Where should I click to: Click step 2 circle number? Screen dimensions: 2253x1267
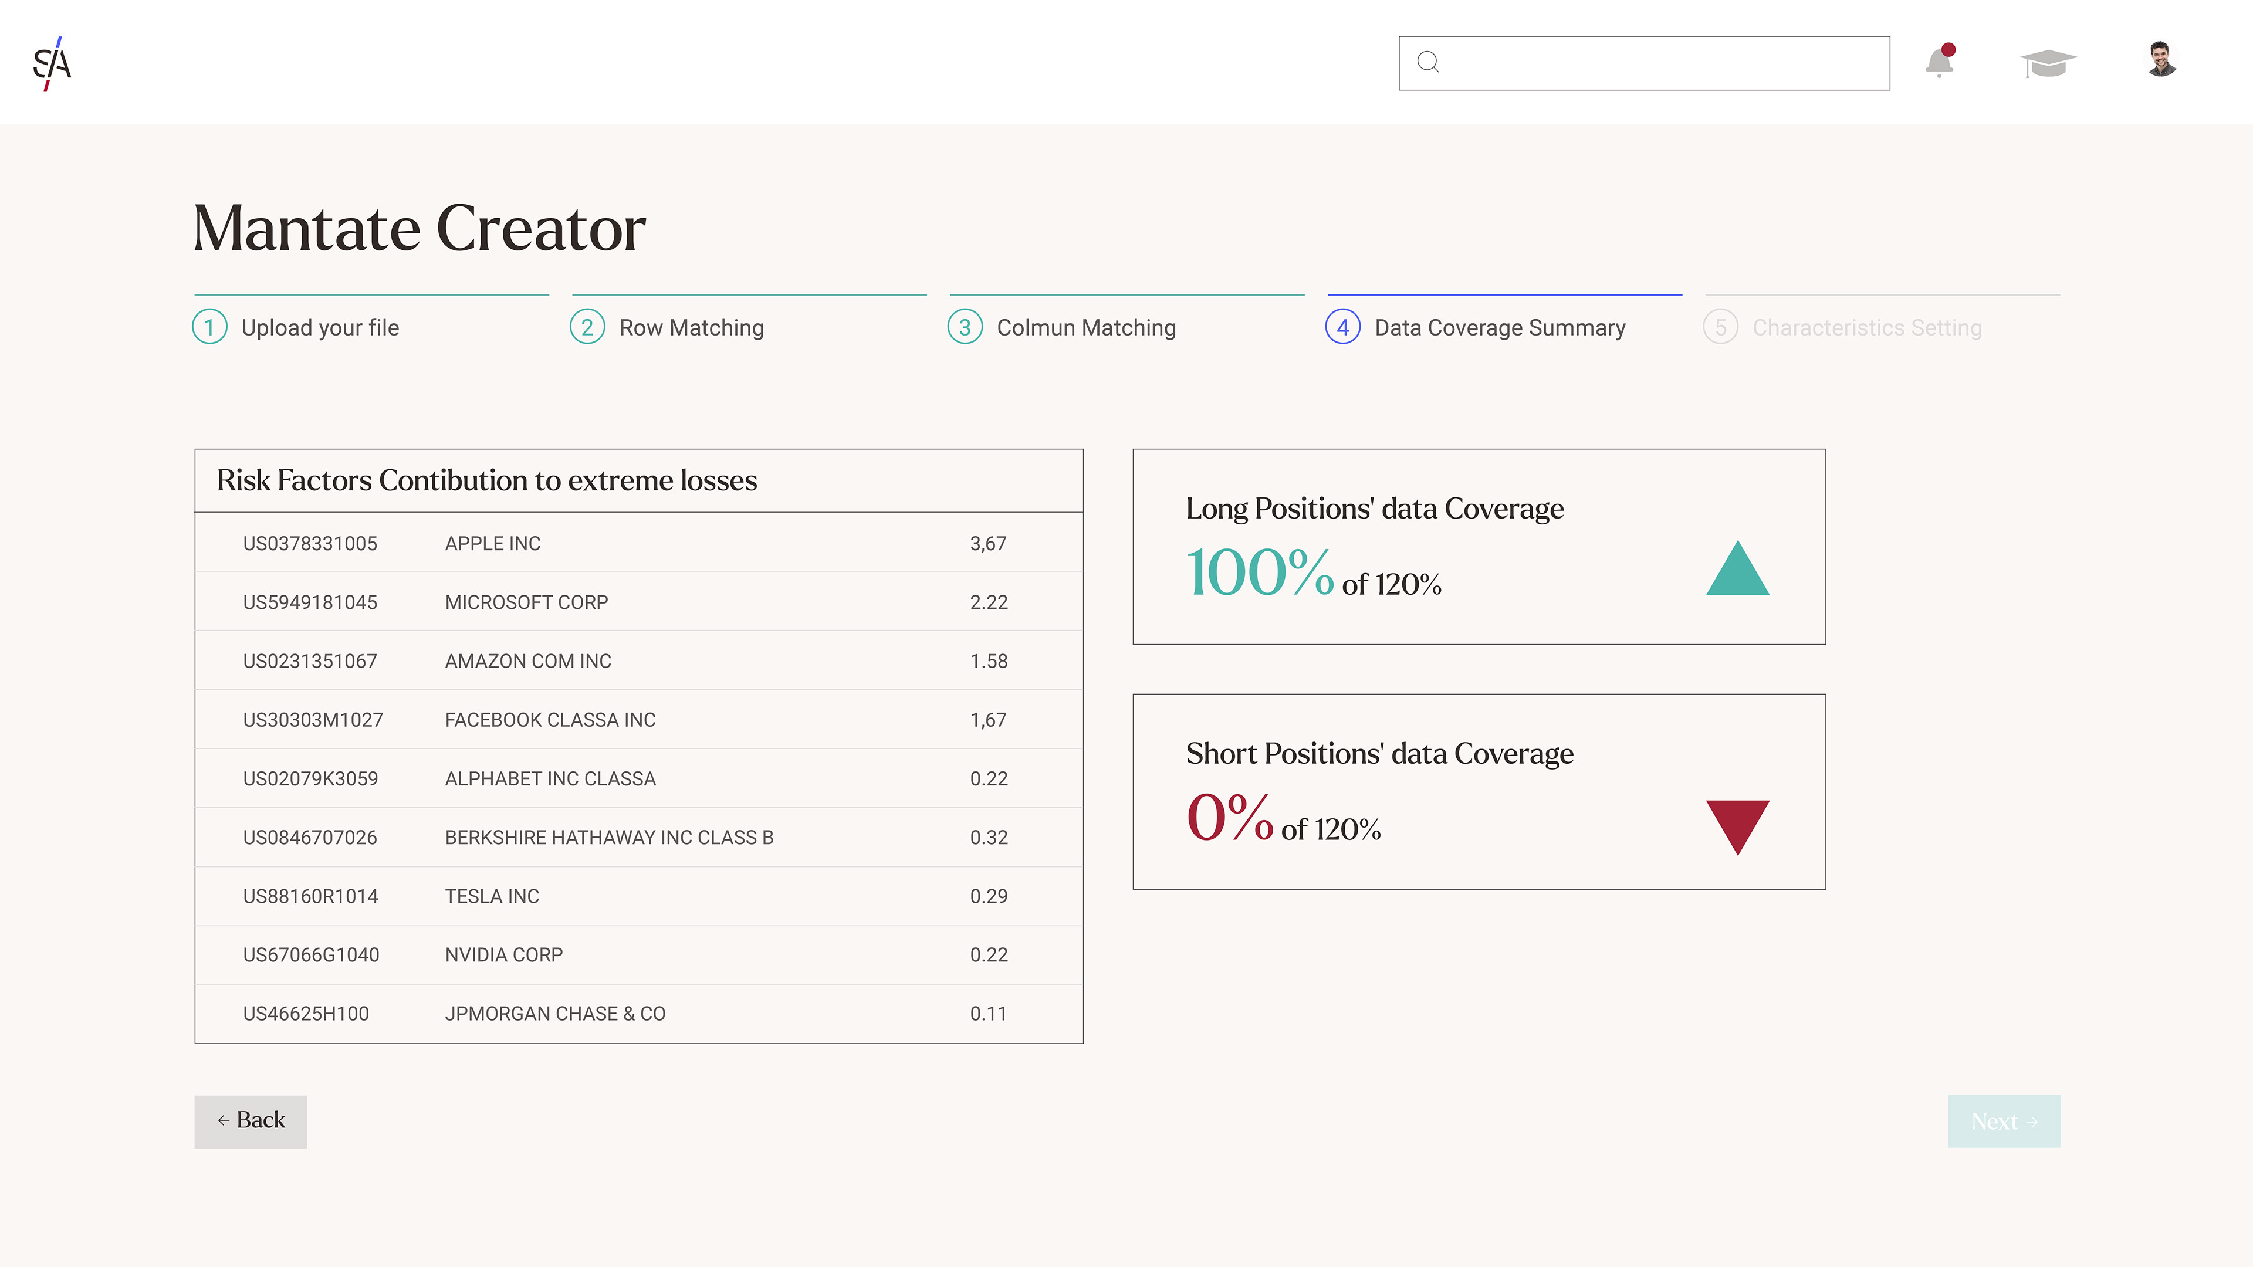(588, 327)
